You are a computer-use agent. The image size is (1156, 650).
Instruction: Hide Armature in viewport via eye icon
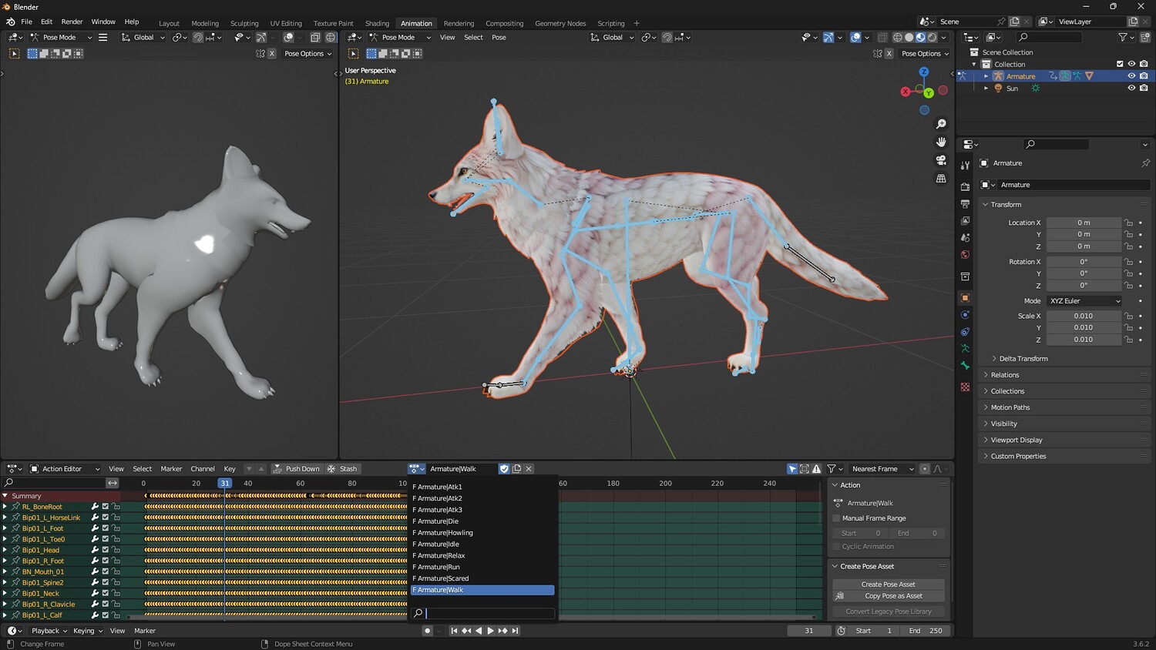click(x=1131, y=76)
